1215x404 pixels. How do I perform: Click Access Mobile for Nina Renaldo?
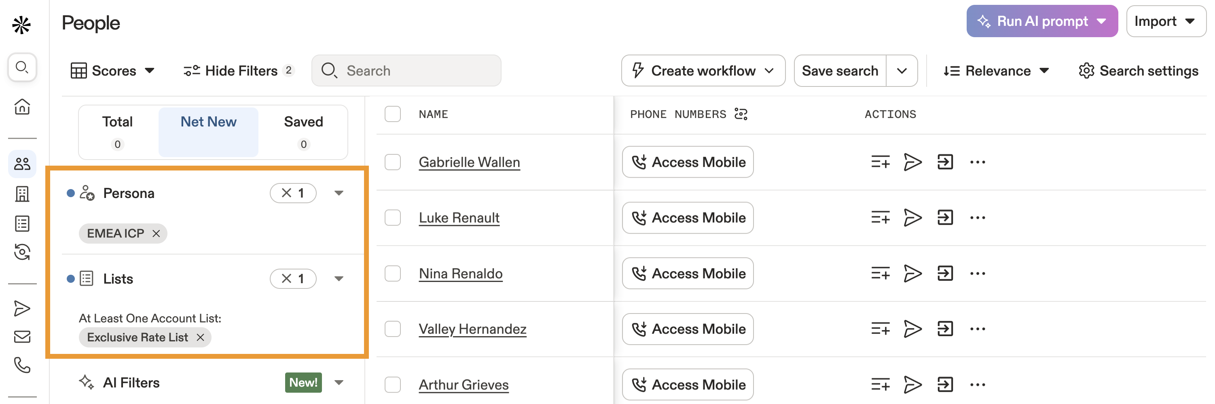687,273
